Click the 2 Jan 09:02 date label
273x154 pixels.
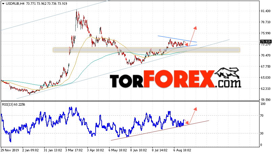pyautogui.click(x=30, y=150)
